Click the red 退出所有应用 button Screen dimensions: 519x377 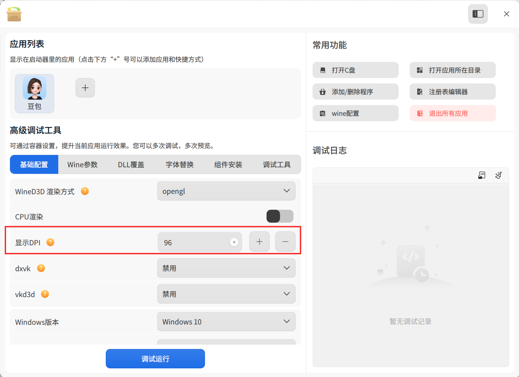pos(452,113)
